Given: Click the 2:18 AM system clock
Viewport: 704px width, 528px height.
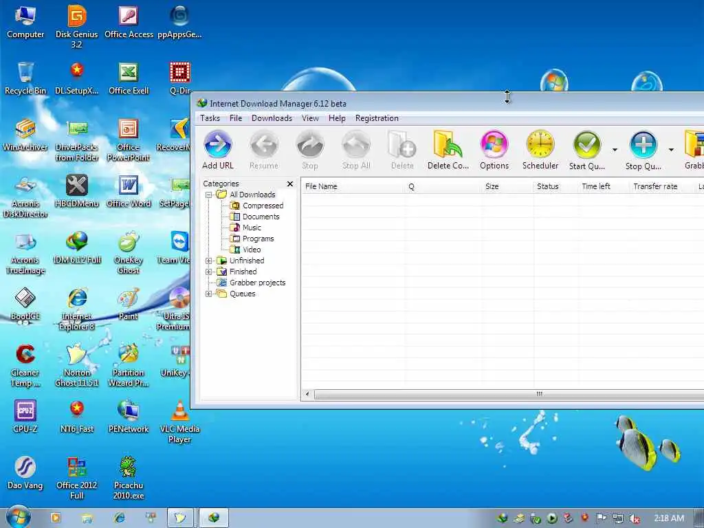Looking at the screenshot, I should coord(669,518).
